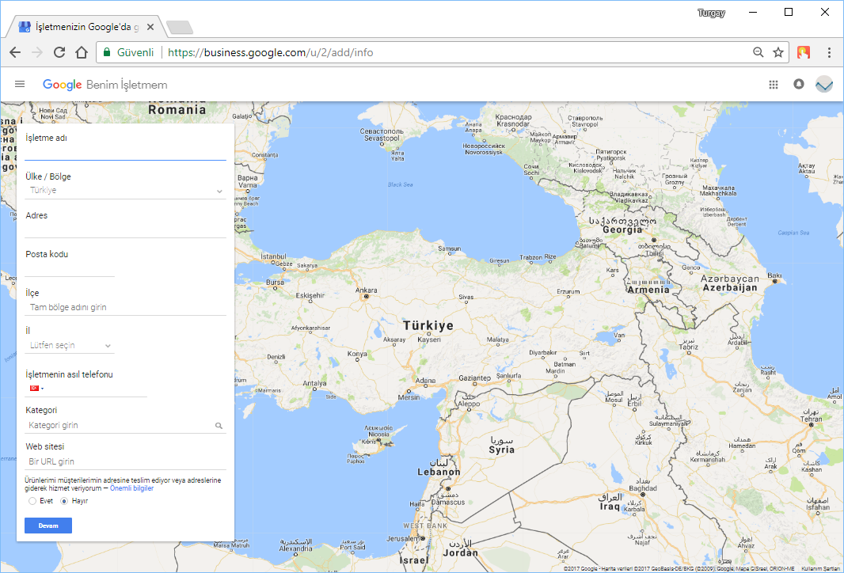Screen dimensions: 844x573
Task: Go to browser home page
Action: pos(82,52)
